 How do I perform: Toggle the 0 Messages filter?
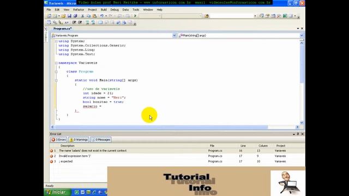pos(101,139)
